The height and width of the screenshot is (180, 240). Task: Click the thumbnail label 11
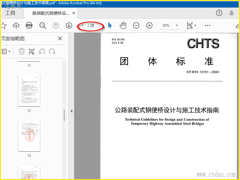[29, 66]
